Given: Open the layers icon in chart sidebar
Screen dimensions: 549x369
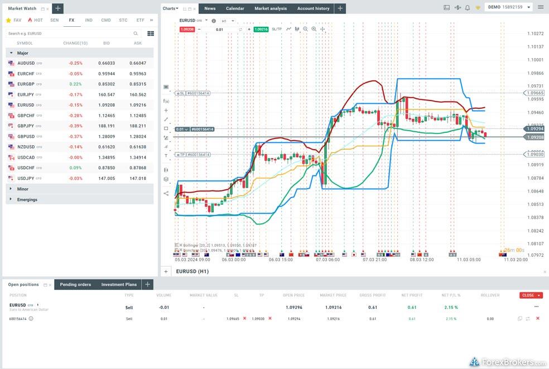Looking at the screenshot, I should pyautogui.click(x=166, y=180).
